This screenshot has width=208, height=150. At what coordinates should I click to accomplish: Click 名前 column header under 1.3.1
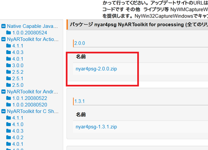(81, 115)
